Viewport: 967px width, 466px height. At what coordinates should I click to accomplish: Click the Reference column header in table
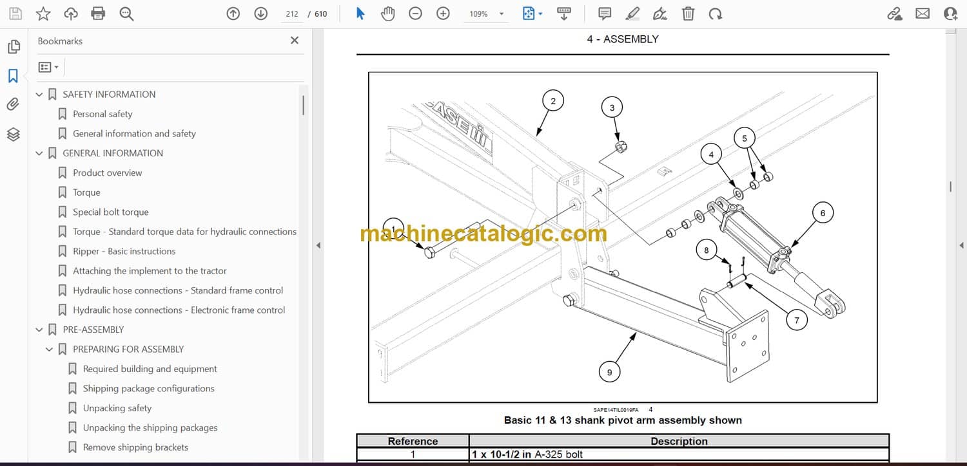pos(413,442)
